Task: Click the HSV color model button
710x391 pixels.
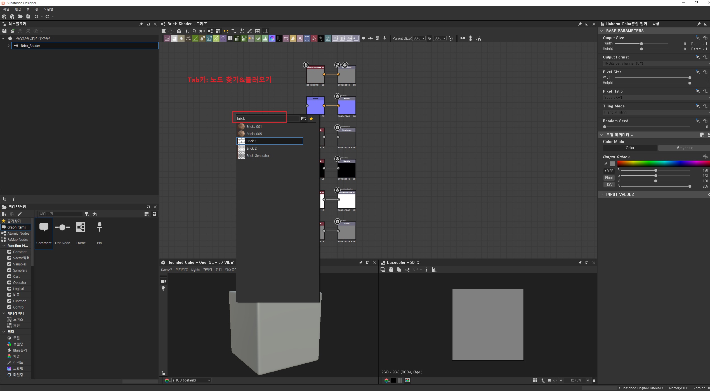Action: coord(609,185)
